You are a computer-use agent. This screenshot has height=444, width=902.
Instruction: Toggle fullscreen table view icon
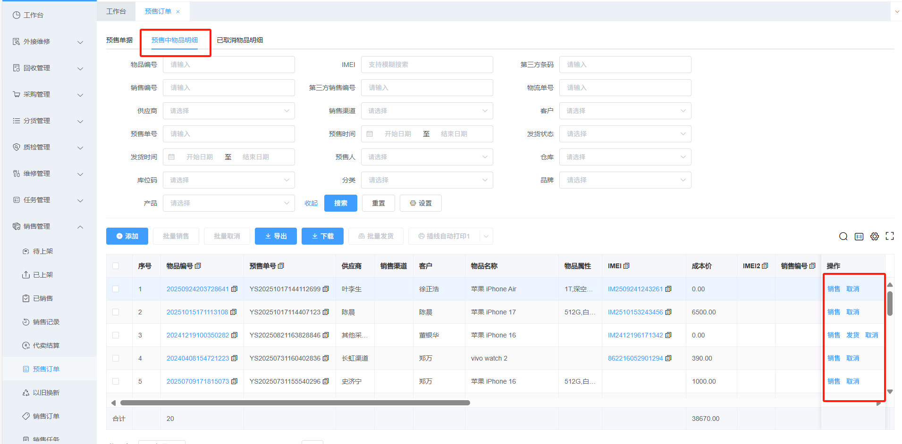[890, 236]
